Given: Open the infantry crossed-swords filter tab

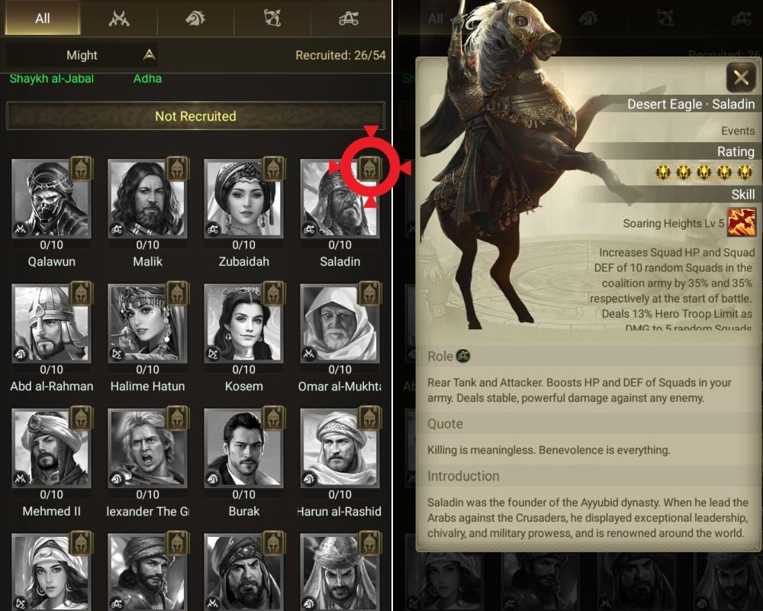Looking at the screenshot, I should pos(119,18).
